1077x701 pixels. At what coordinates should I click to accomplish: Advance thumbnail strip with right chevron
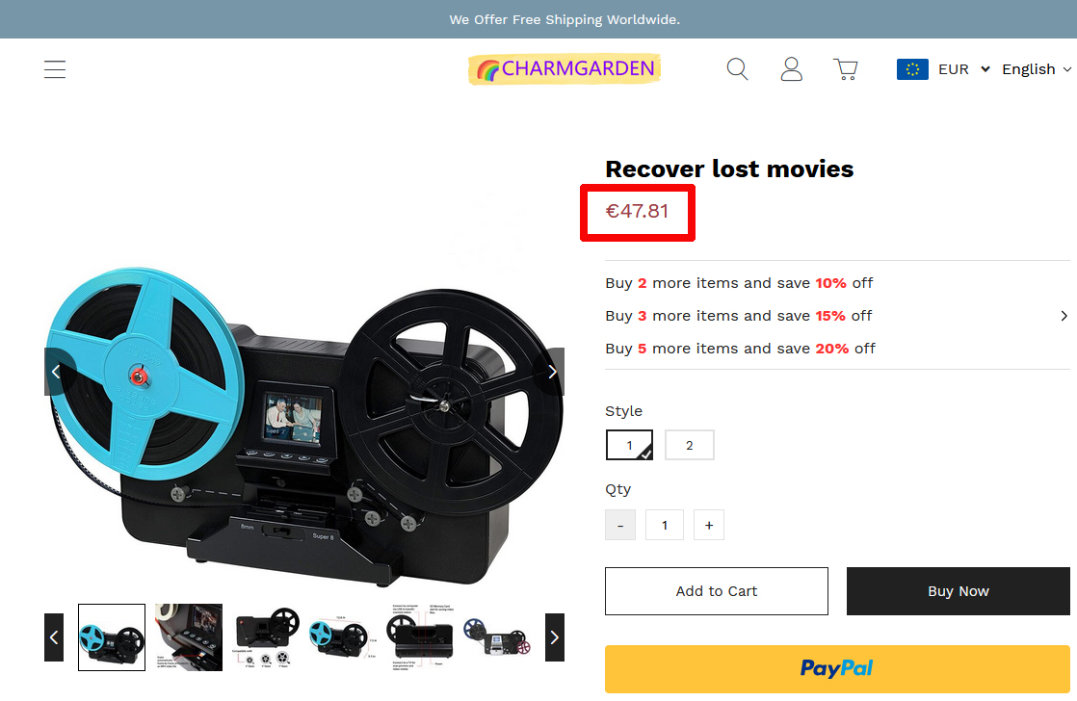554,637
